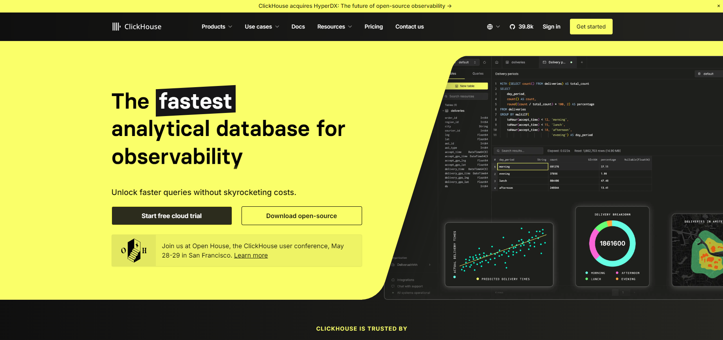Open the GitHub 39.8k stars link
723x340 pixels.
click(521, 27)
